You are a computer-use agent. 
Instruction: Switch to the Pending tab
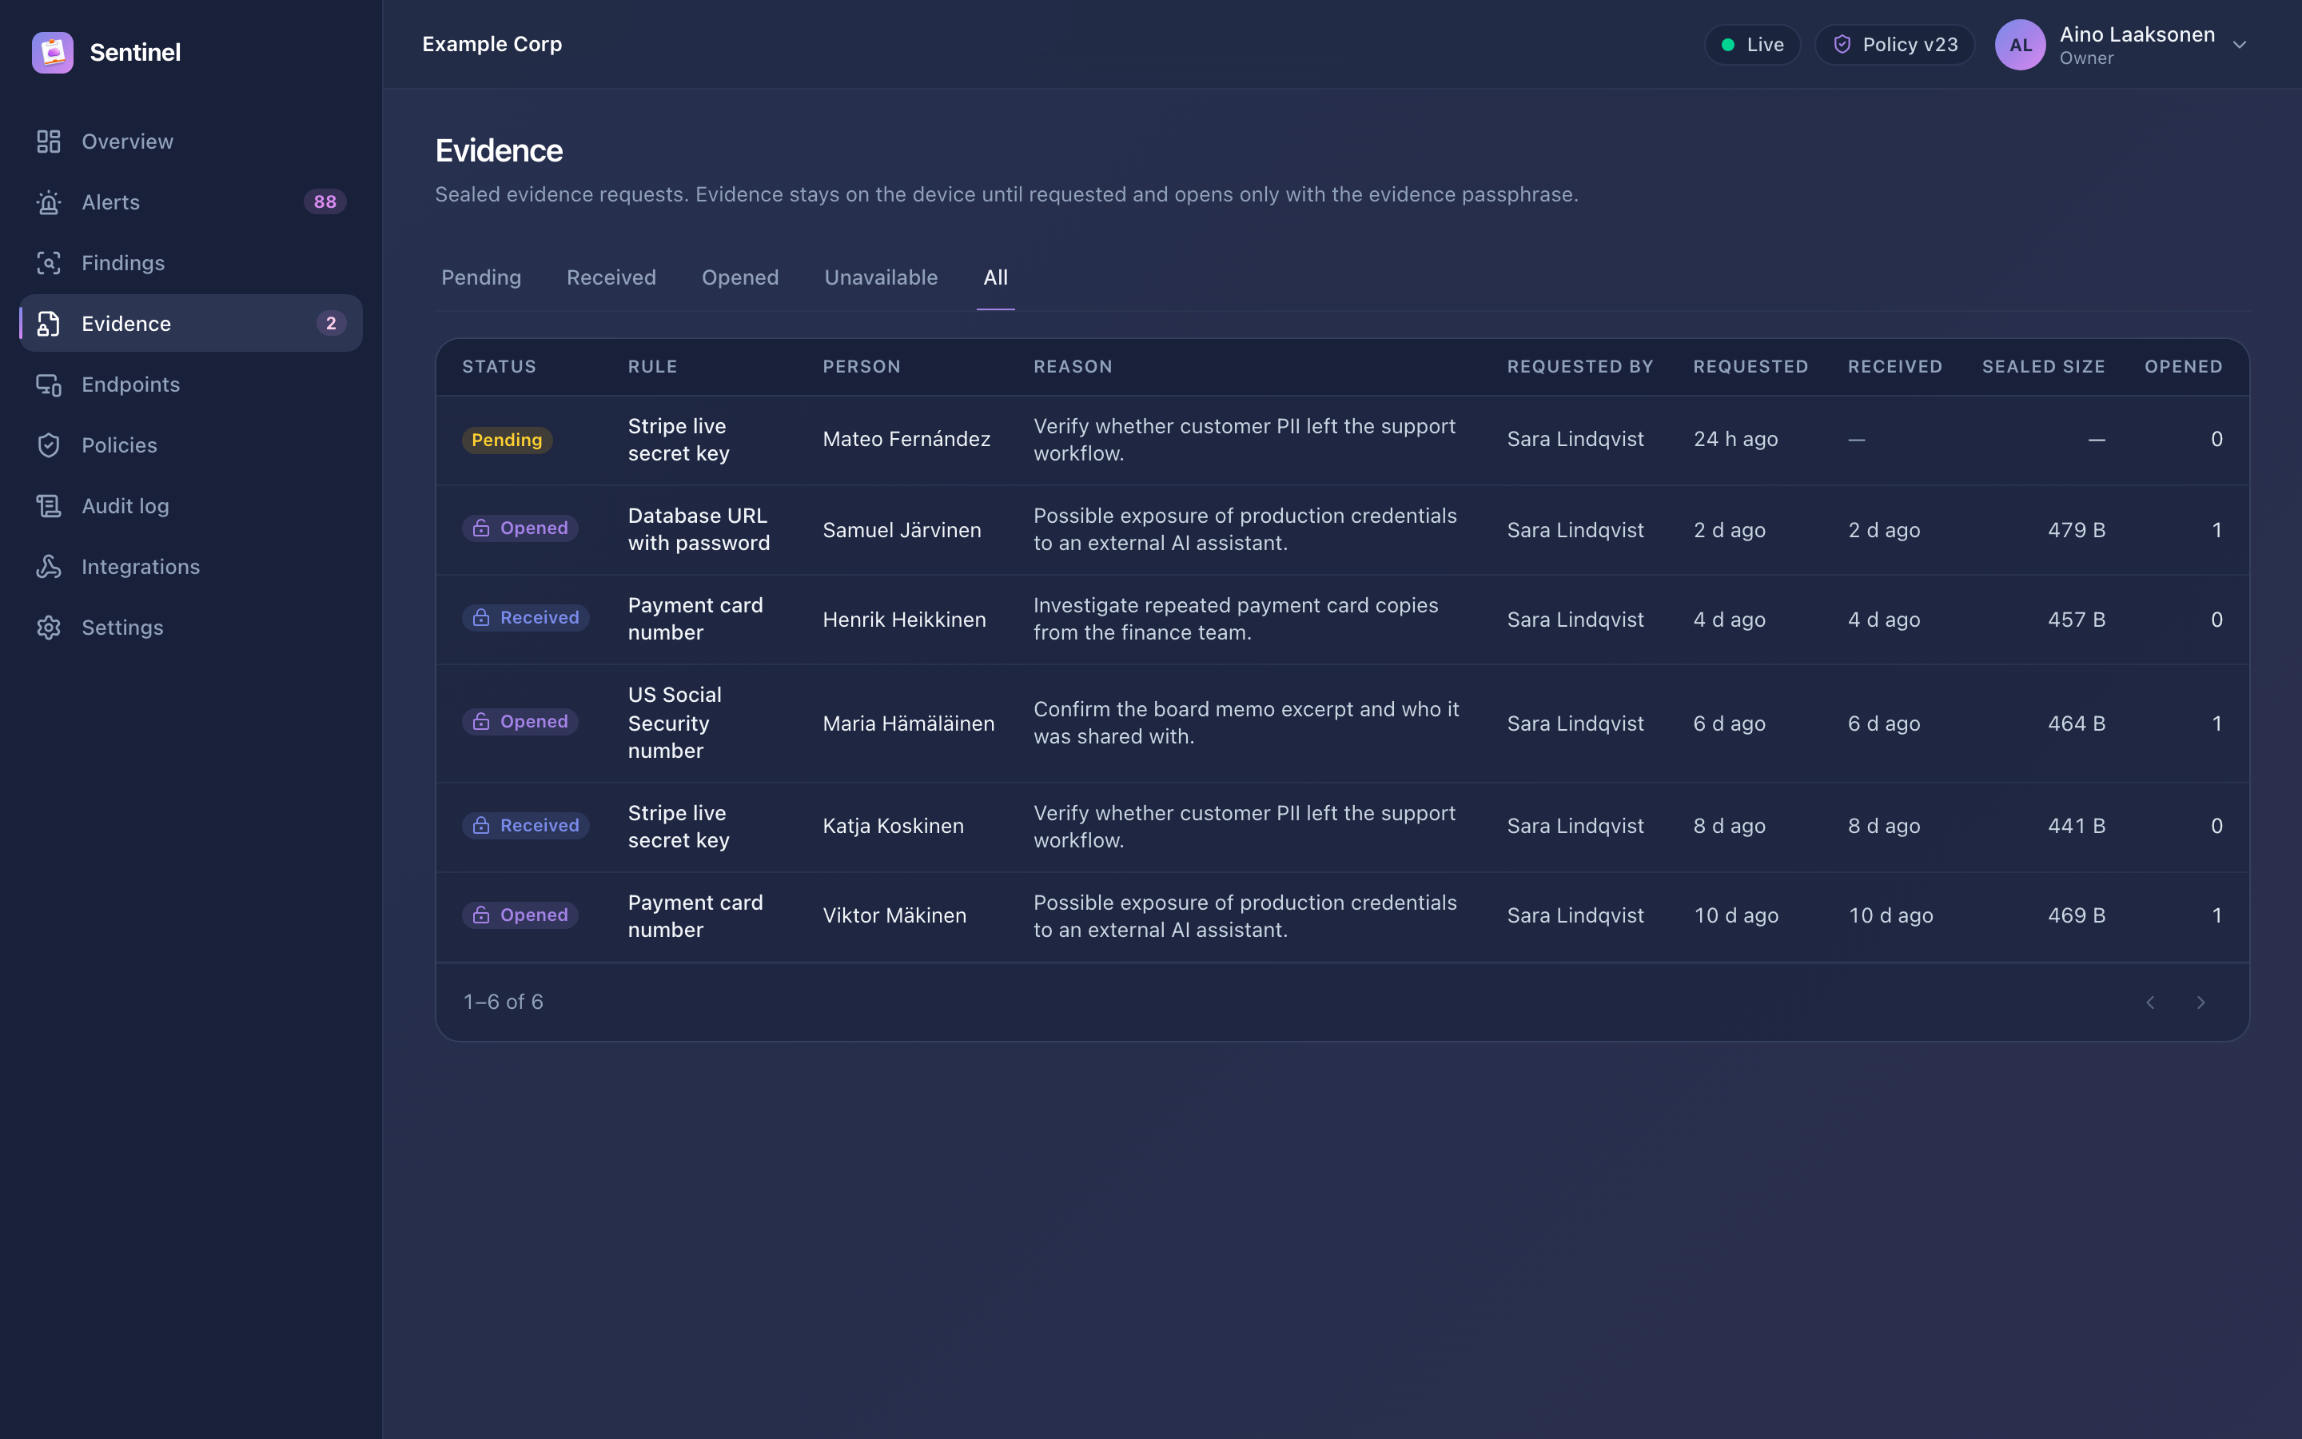coord(481,278)
